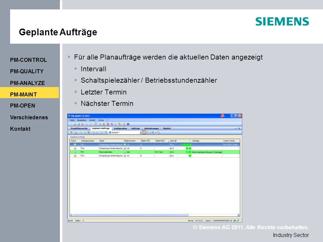Switch to the Projekthierarchie tab

pyautogui.click(x=79, y=128)
